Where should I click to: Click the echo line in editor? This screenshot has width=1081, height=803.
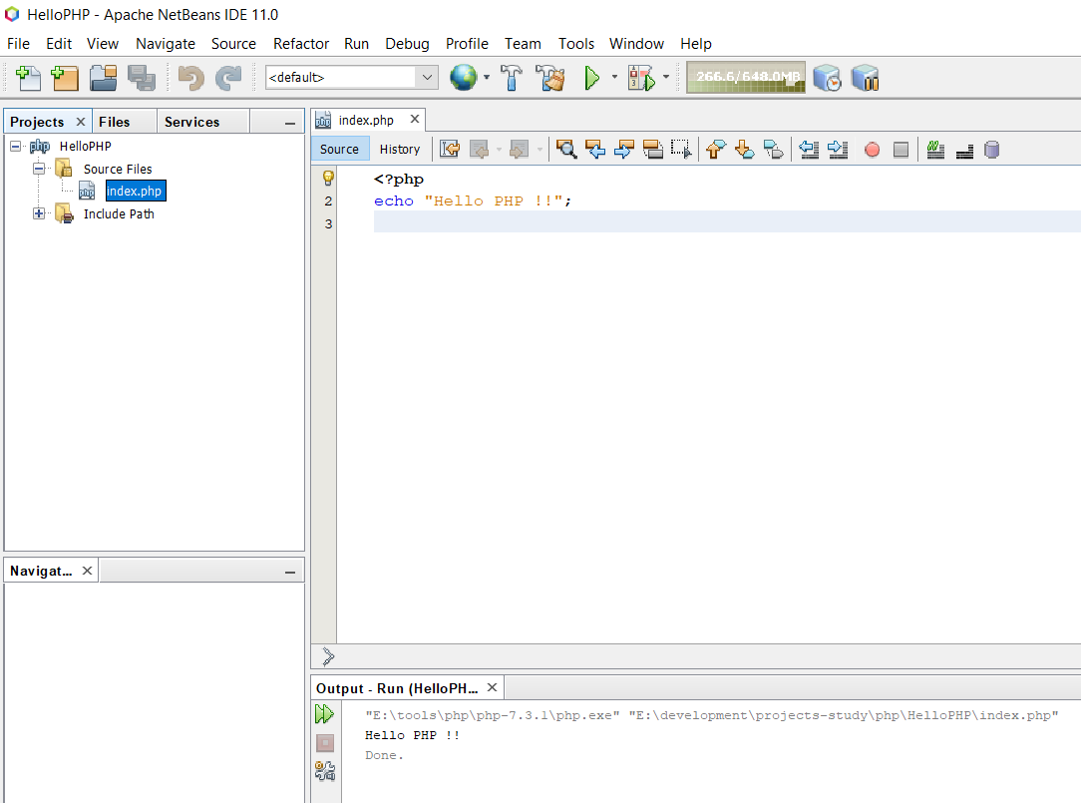(x=473, y=201)
